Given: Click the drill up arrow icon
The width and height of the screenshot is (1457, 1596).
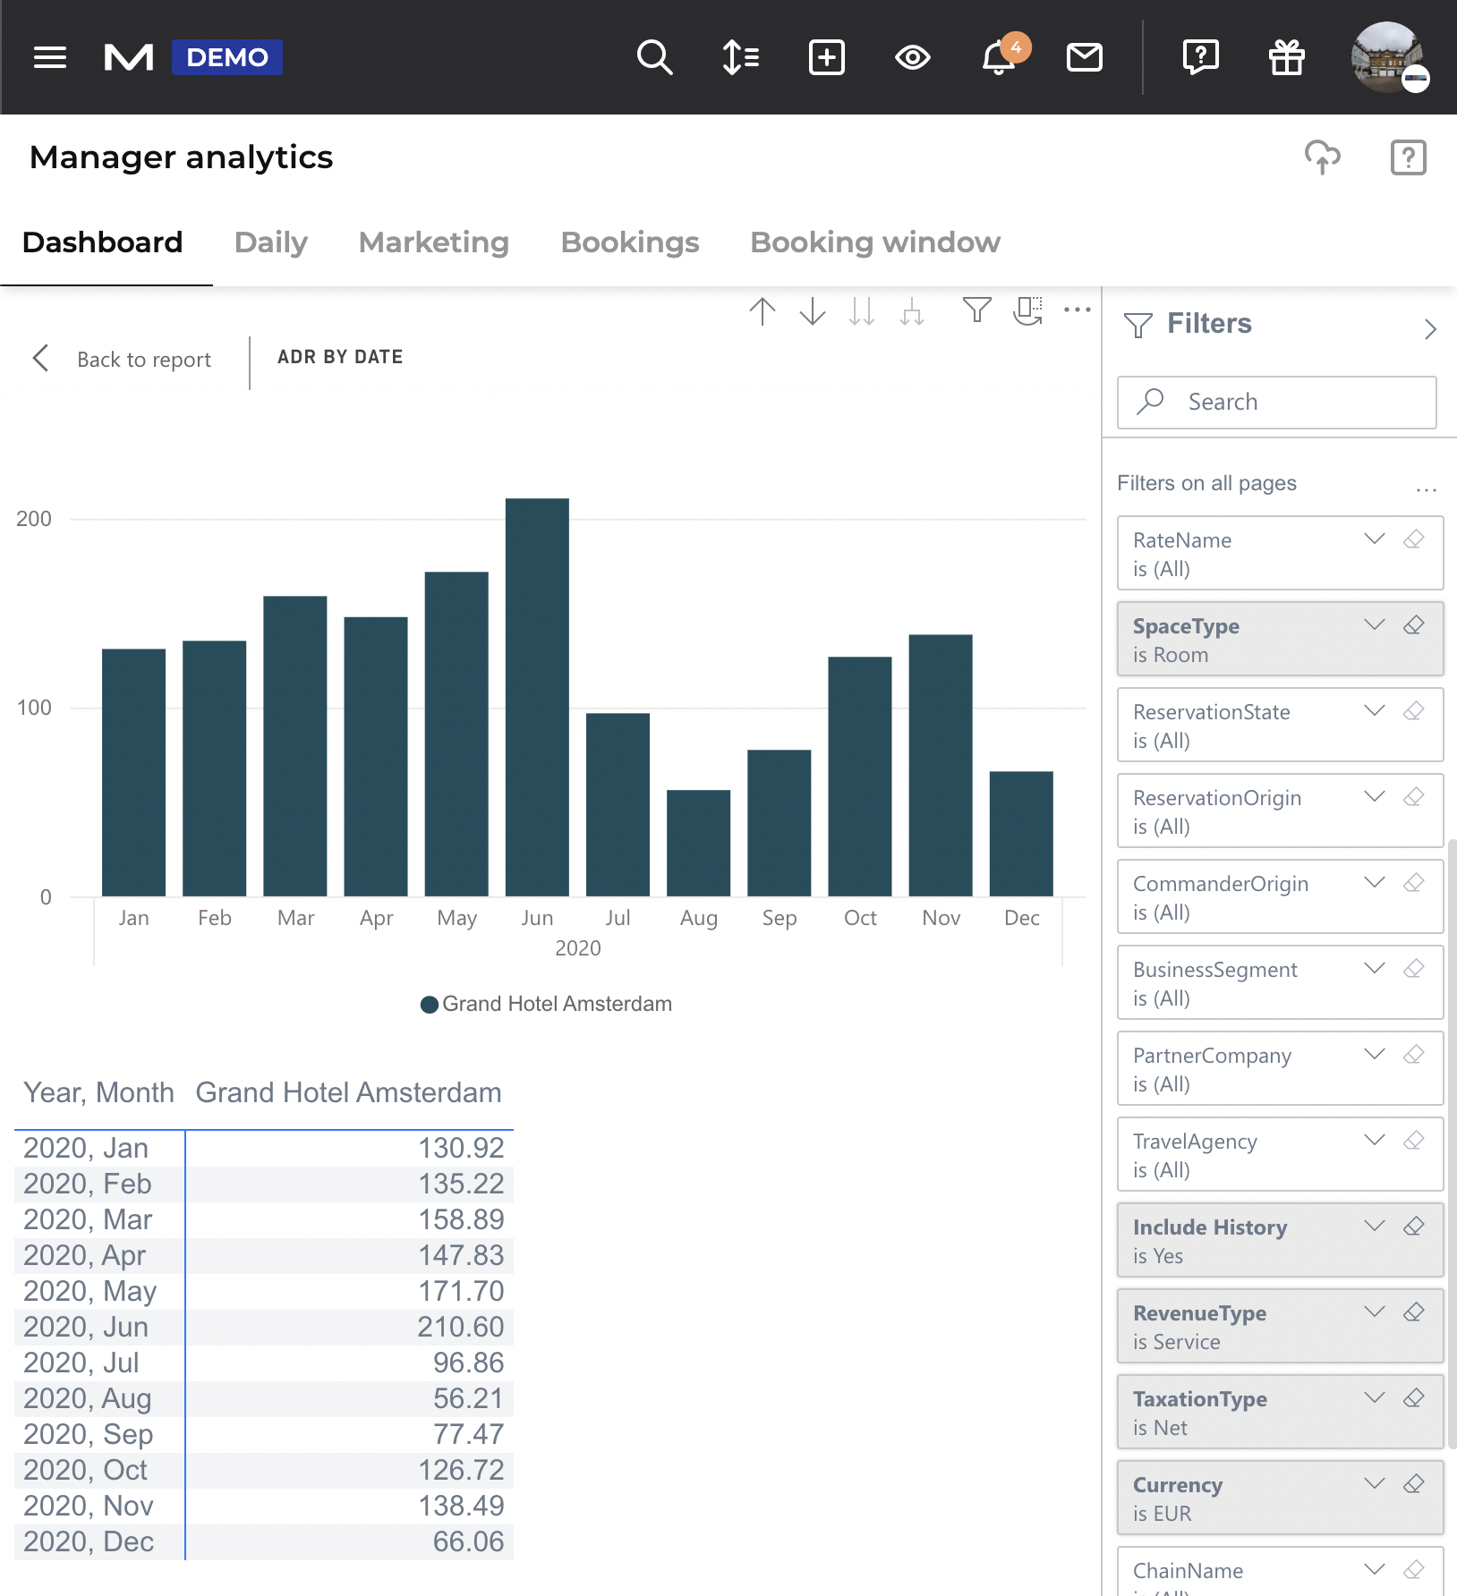Looking at the screenshot, I should pyautogui.click(x=763, y=311).
